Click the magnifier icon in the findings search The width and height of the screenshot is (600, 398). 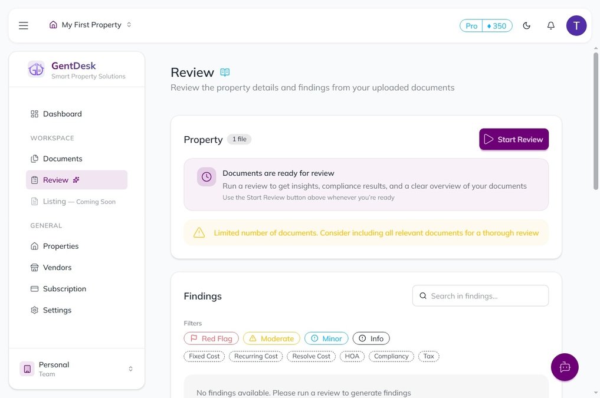click(x=423, y=295)
